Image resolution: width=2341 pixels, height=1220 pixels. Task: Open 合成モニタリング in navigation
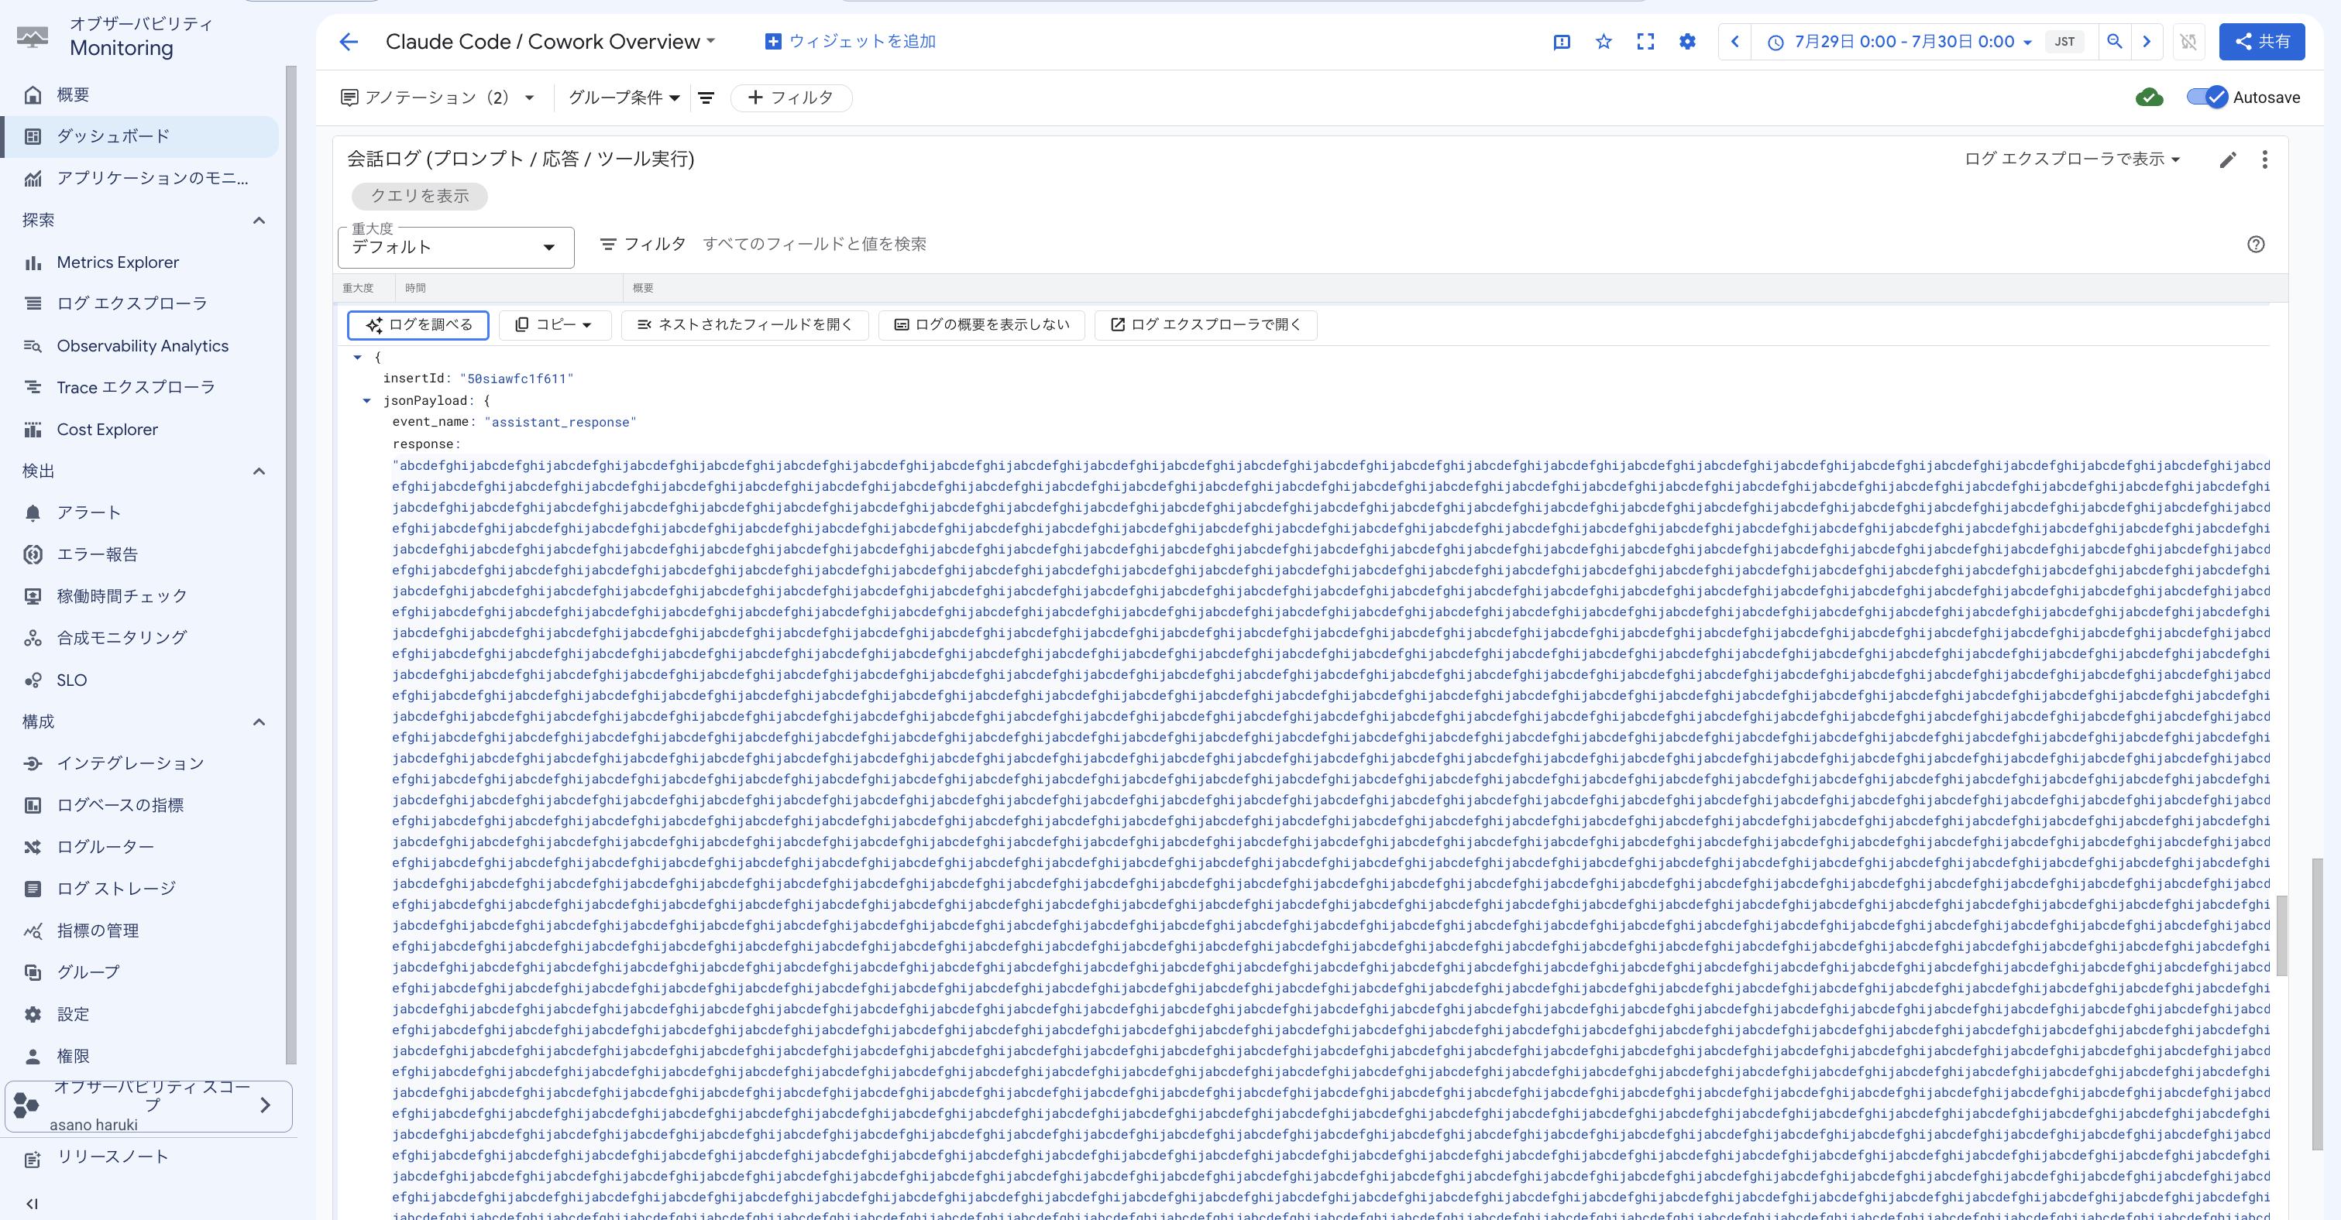(x=140, y=639)
